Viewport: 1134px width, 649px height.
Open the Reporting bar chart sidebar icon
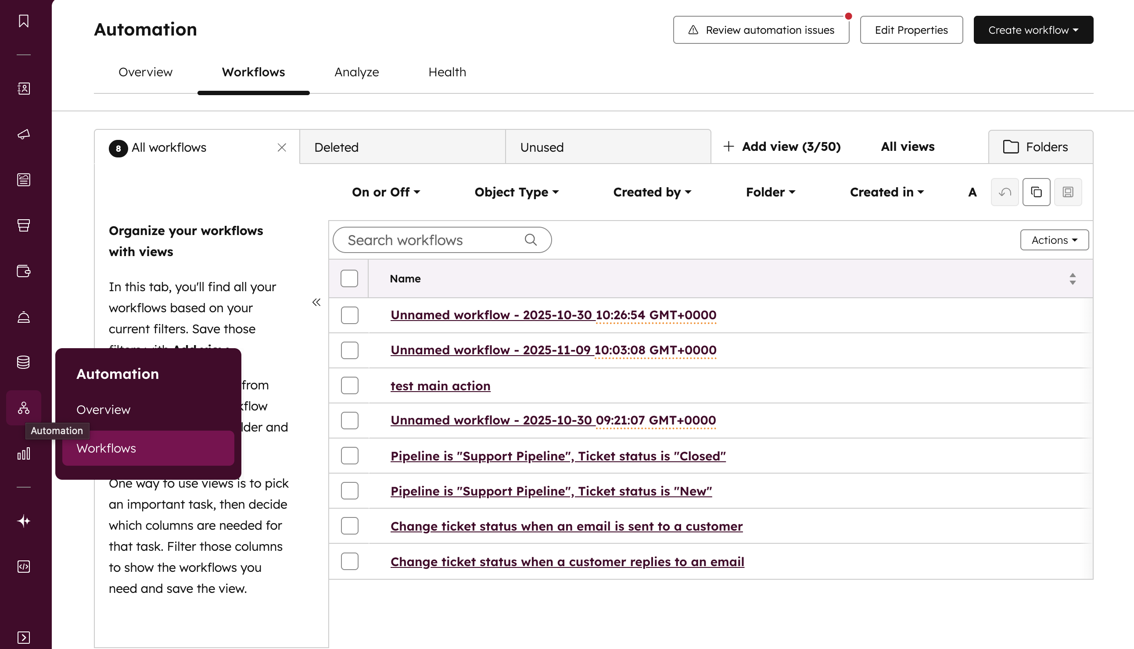click(24, 454)
